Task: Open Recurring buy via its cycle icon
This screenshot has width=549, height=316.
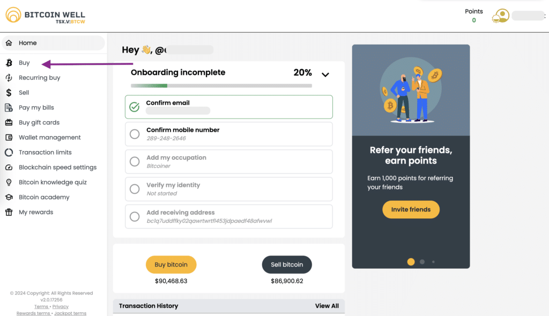Action: [9, 78]
